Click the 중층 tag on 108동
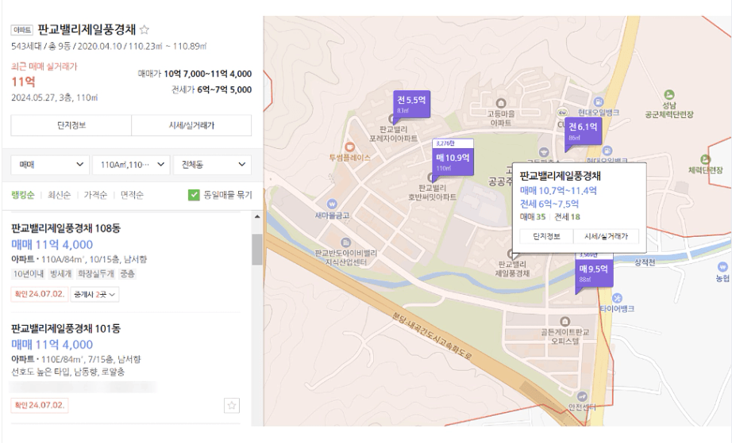 (x=127, y=274)
